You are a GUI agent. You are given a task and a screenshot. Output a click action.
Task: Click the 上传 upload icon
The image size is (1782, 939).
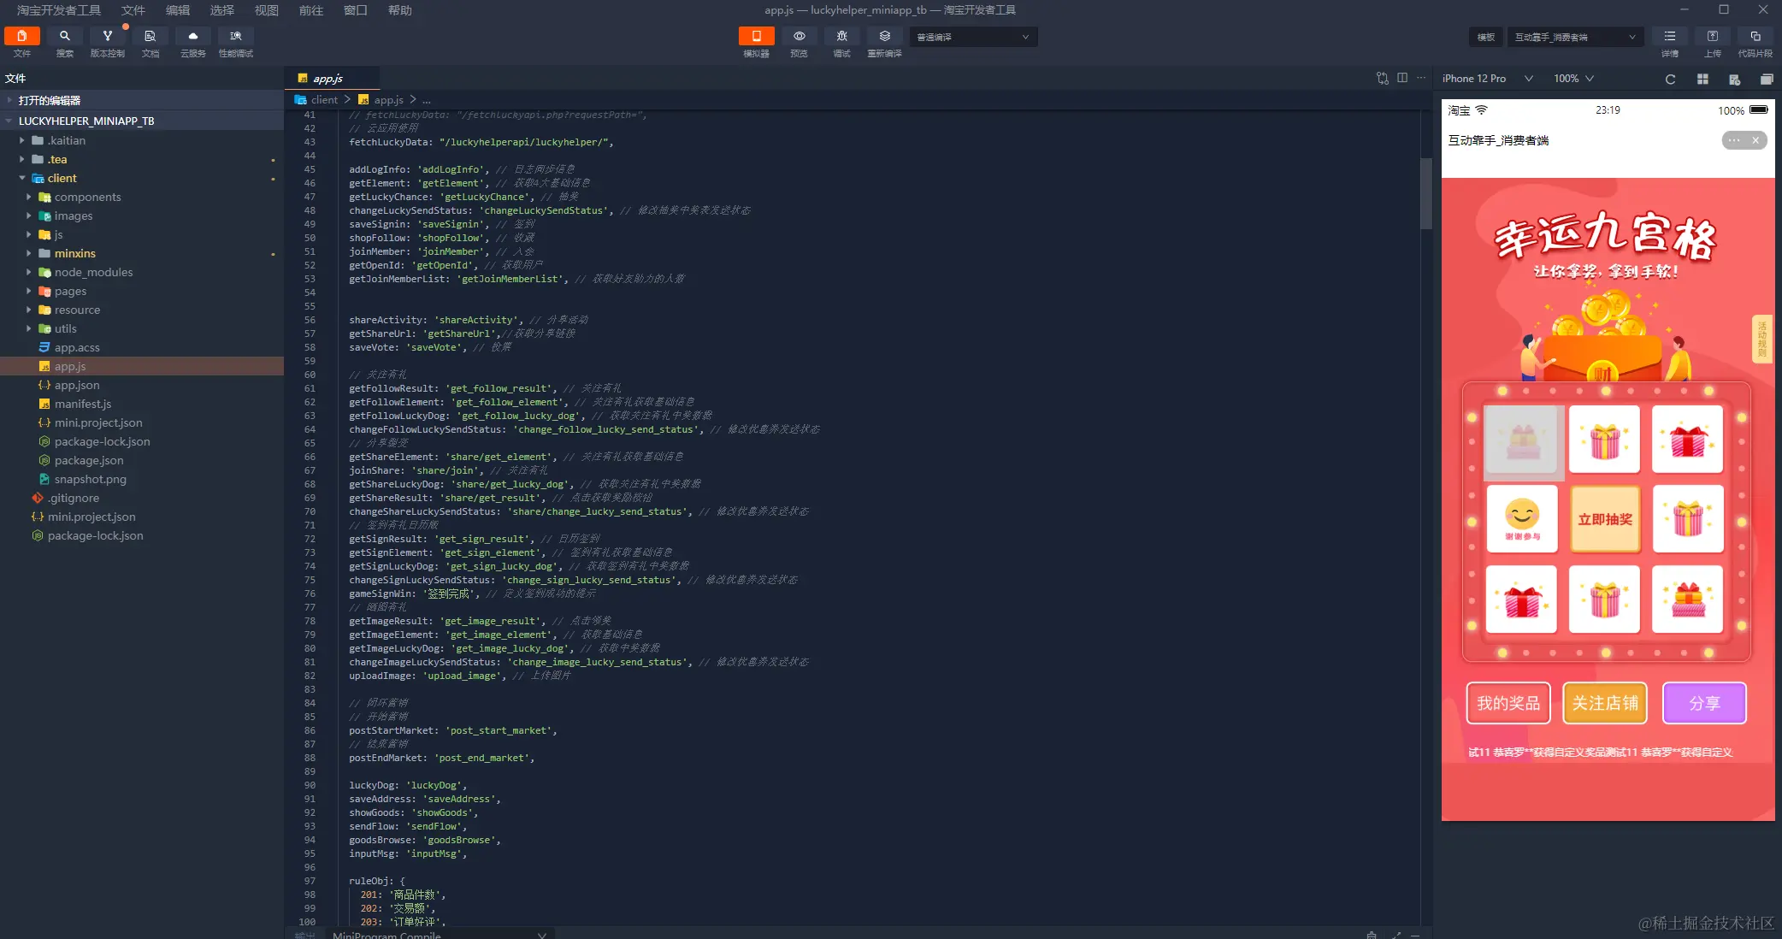[x=1712, y=37]
